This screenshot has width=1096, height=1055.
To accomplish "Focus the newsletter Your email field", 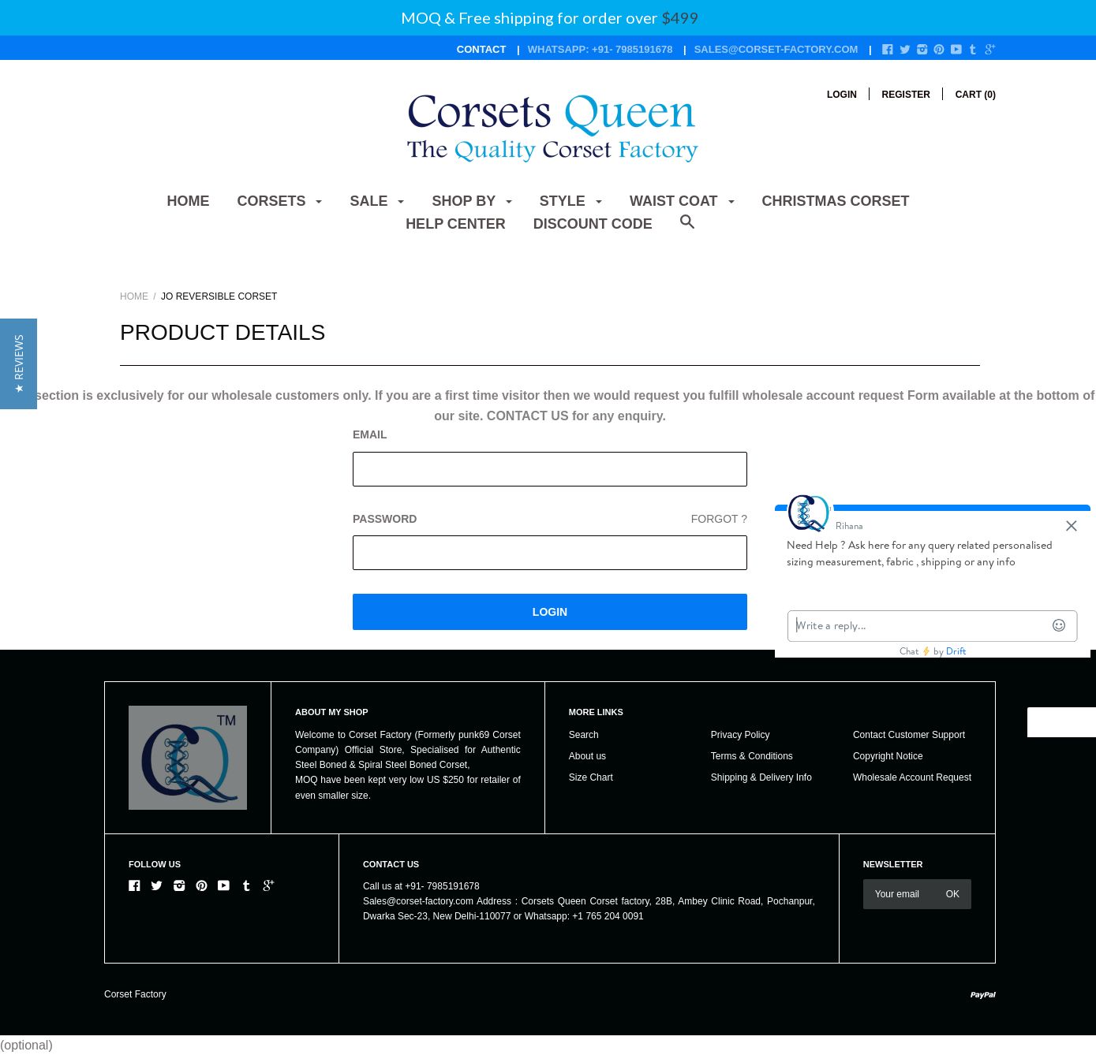I will coord(898,894).
